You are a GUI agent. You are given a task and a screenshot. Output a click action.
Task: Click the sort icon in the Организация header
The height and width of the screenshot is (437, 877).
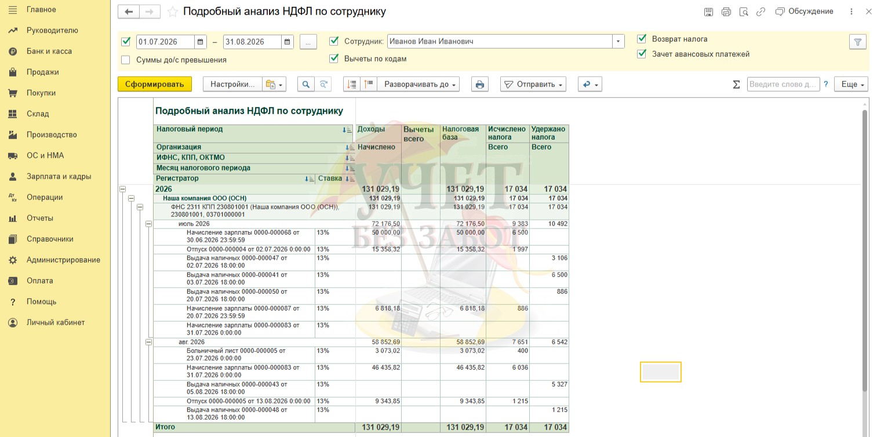click(x=349, y=148)
